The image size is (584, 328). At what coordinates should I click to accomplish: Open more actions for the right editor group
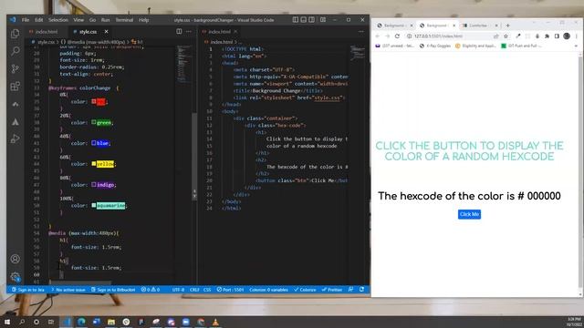[361, 32]
